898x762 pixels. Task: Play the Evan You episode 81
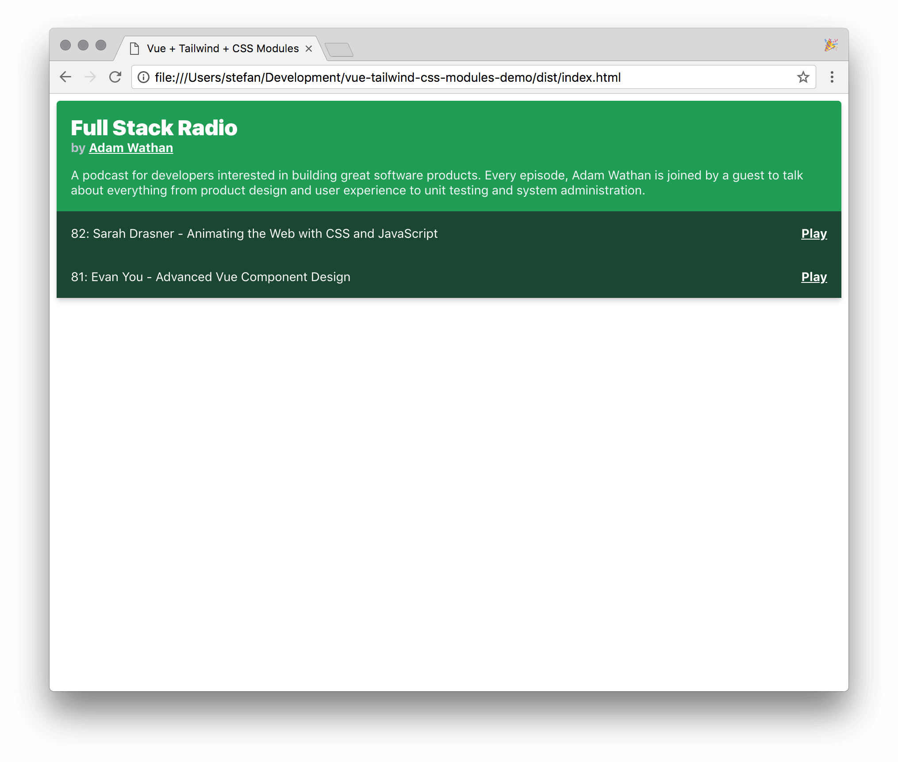click(x=814, y=277)
